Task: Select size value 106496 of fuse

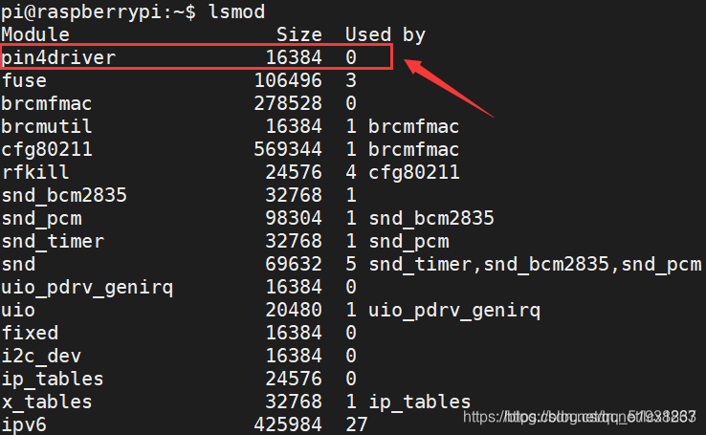Action: point(288,81)
